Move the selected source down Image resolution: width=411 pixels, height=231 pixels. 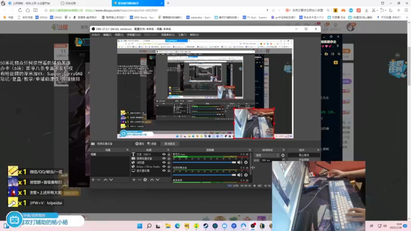coord(158,180)
